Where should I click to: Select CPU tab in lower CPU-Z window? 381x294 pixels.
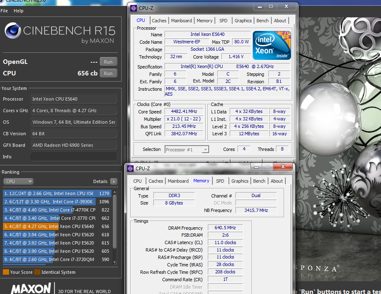pos(137,181)
